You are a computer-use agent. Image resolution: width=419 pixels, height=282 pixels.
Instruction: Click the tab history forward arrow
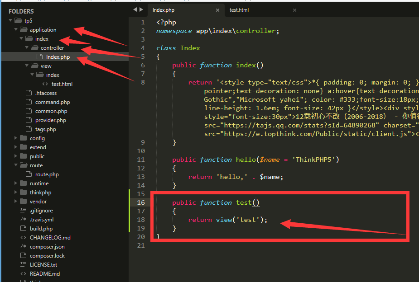tap(141, 10)
